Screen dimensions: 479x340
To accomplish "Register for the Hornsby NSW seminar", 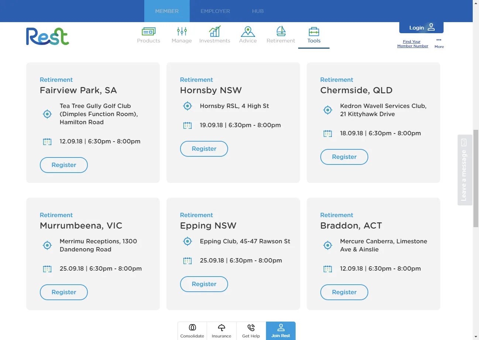I will (x=204, y=149).
